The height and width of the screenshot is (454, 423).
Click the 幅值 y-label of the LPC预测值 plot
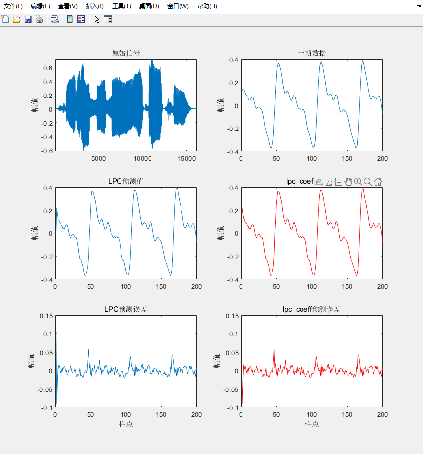[x=35, y=233]
